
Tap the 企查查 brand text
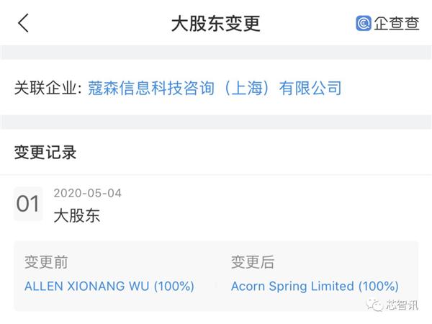pos(397,23)
